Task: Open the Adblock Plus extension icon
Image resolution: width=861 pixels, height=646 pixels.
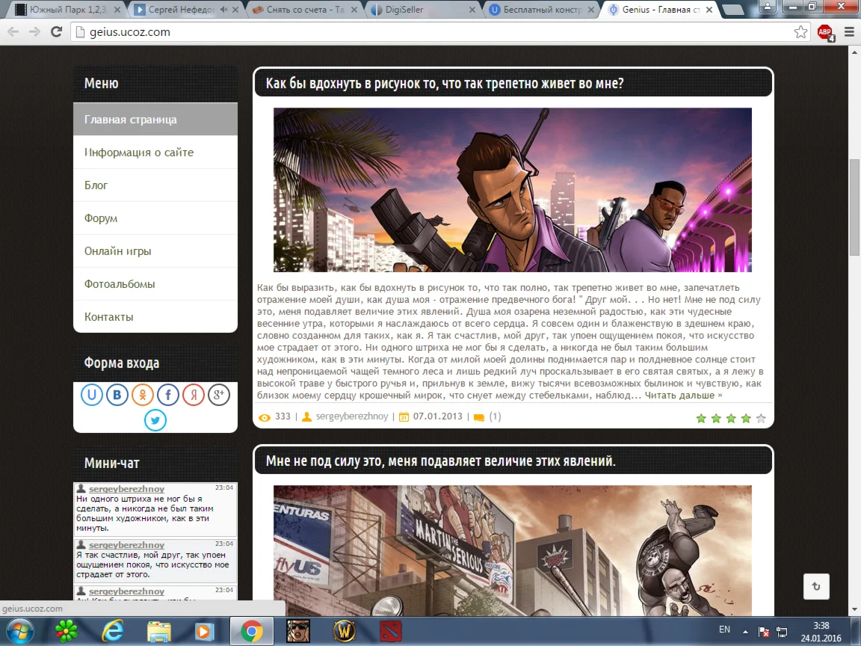Action: click(825, 32)
